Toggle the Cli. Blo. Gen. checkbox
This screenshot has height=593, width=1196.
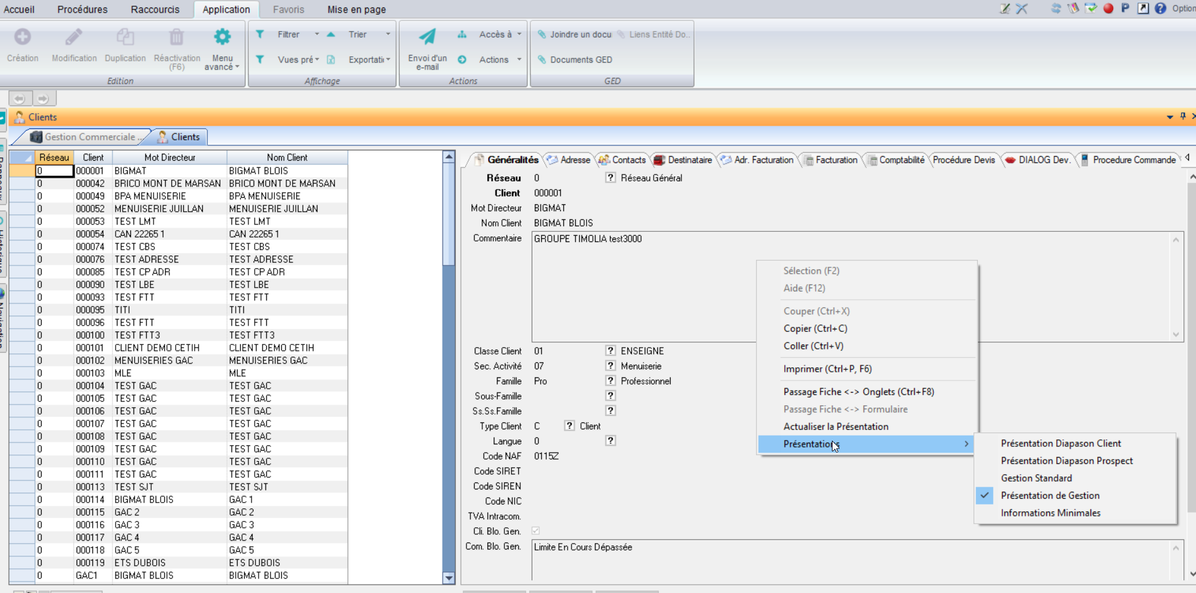point(535,531)
